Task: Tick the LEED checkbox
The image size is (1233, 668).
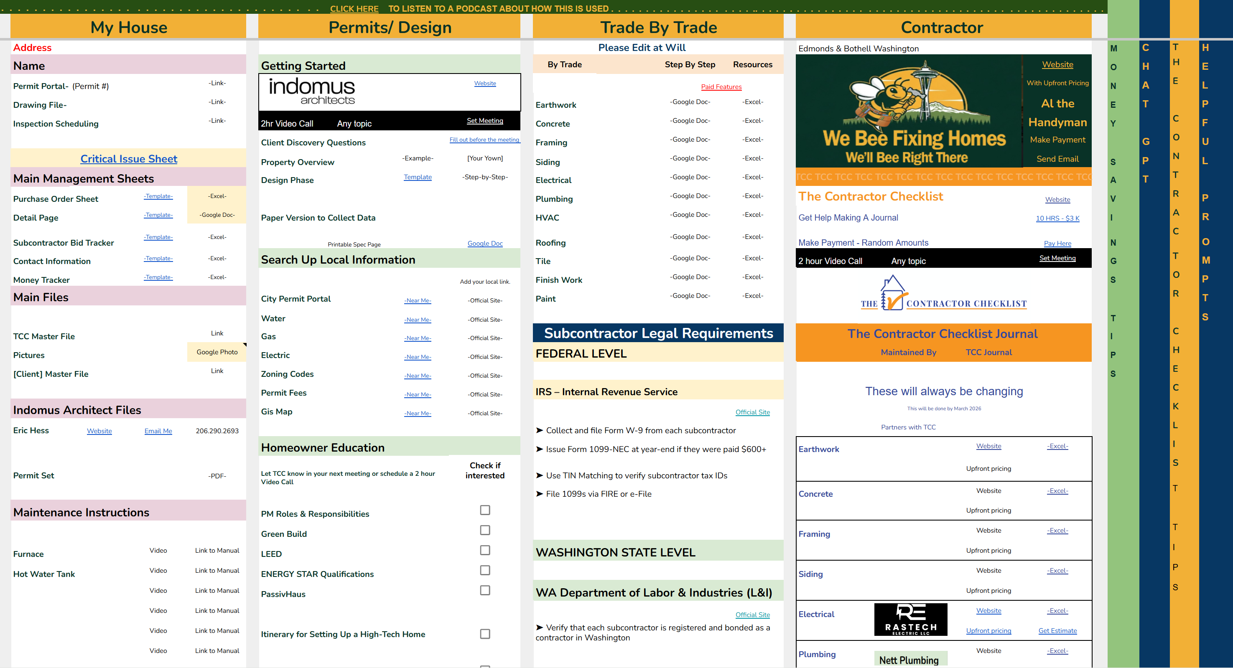Action: pos(485,550)
